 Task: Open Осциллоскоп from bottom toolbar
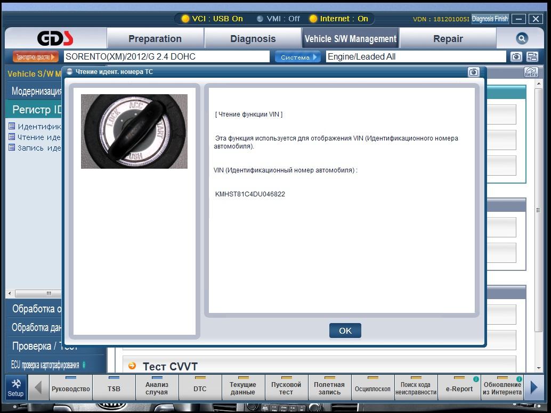pyautogui.click(x=372, y=388)
